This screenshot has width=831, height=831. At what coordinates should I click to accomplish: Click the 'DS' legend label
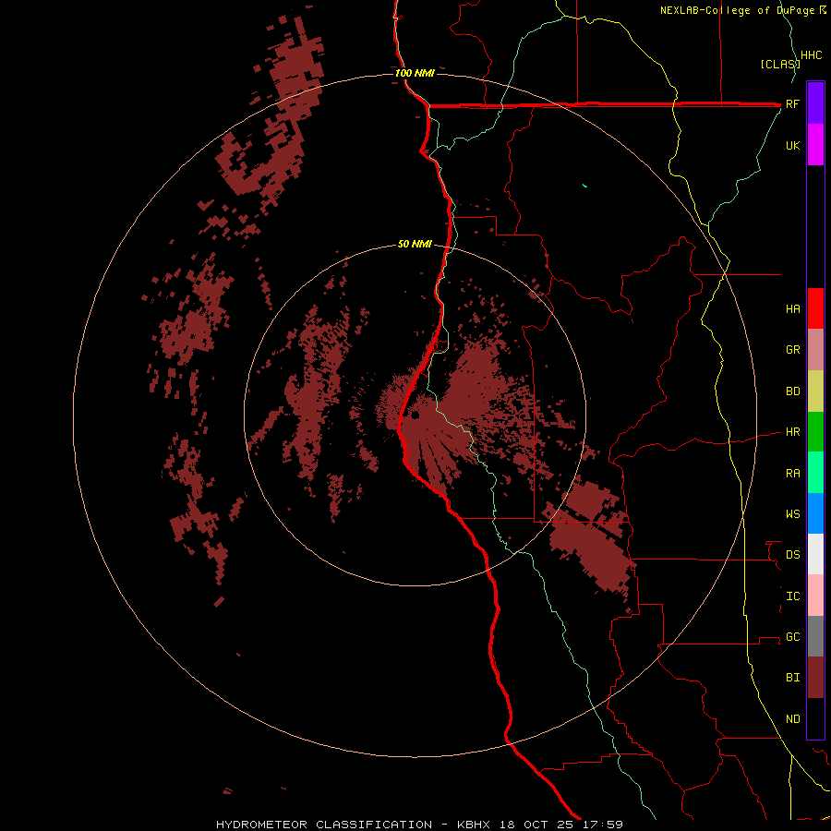792,555
